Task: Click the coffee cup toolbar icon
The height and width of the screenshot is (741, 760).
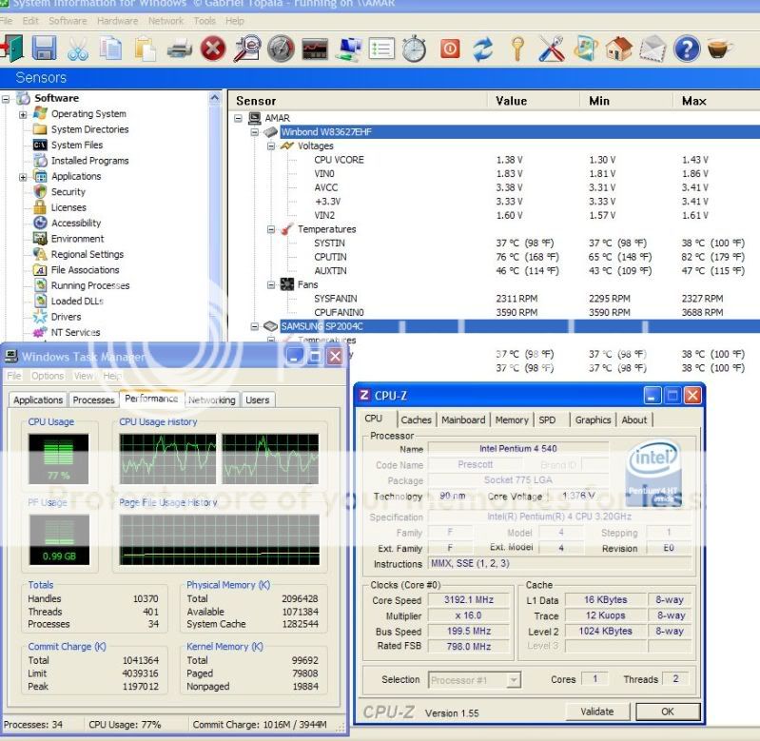Action: pos(719,49)
